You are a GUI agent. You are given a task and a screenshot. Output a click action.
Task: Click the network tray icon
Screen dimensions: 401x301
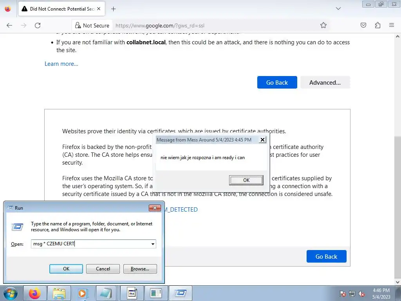352,294
